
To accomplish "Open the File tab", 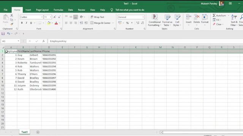I will click(6, 10).
